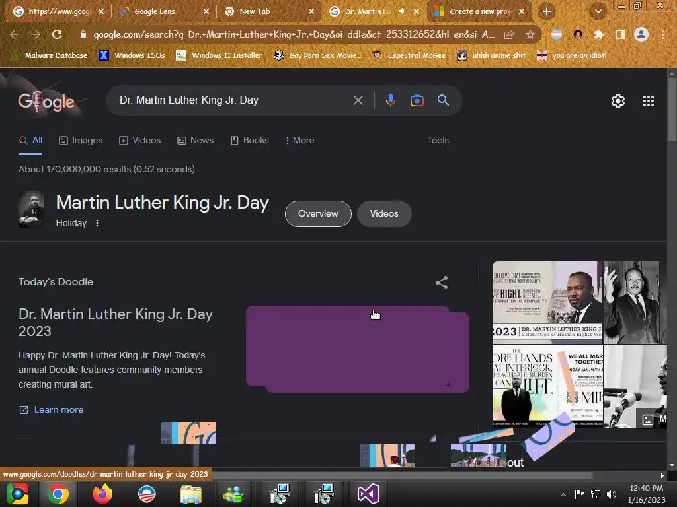Expand the More search filters menu
The image size is (677, 507).
[x=300, y=140]
